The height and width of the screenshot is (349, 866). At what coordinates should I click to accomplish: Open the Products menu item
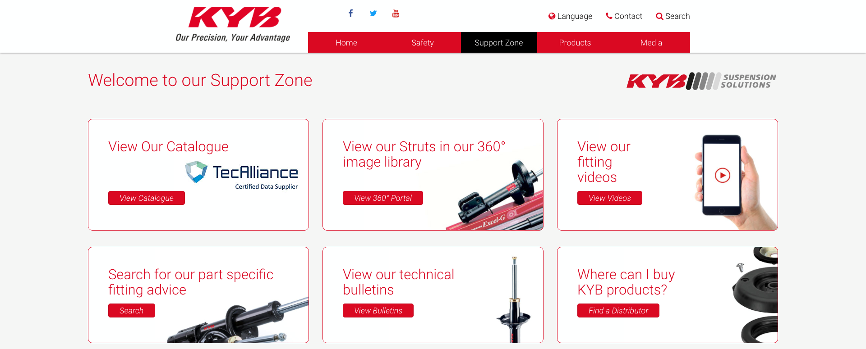575,42
